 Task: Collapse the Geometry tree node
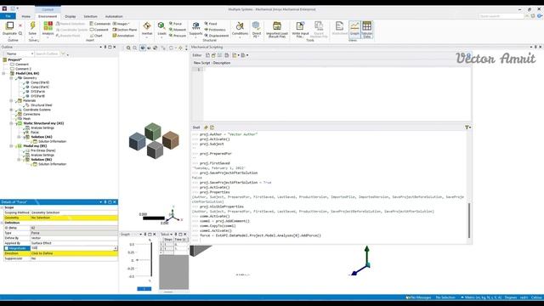(11, 78)
